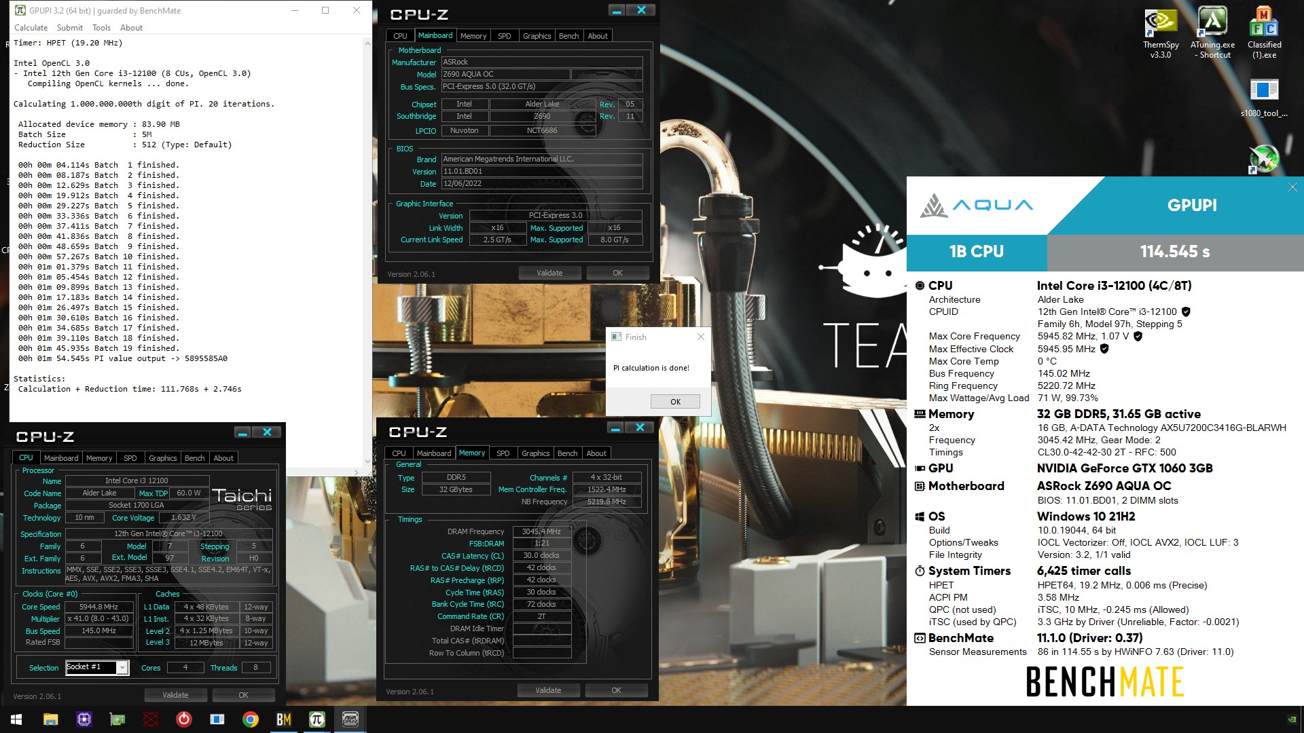Click OK in CPU CPU-Z window

coord(243,695)
